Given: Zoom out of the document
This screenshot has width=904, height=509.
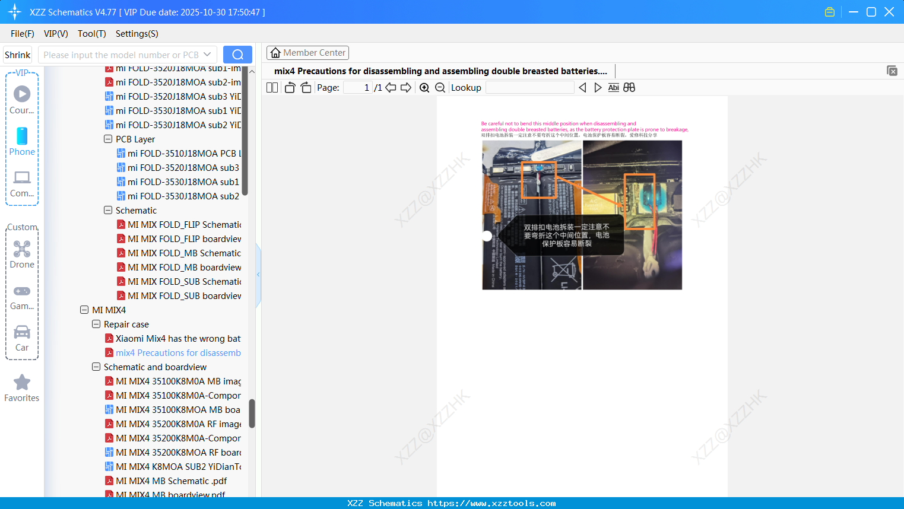Looking at the screenshot, I should pyautogui.click(x=440, y=88).
